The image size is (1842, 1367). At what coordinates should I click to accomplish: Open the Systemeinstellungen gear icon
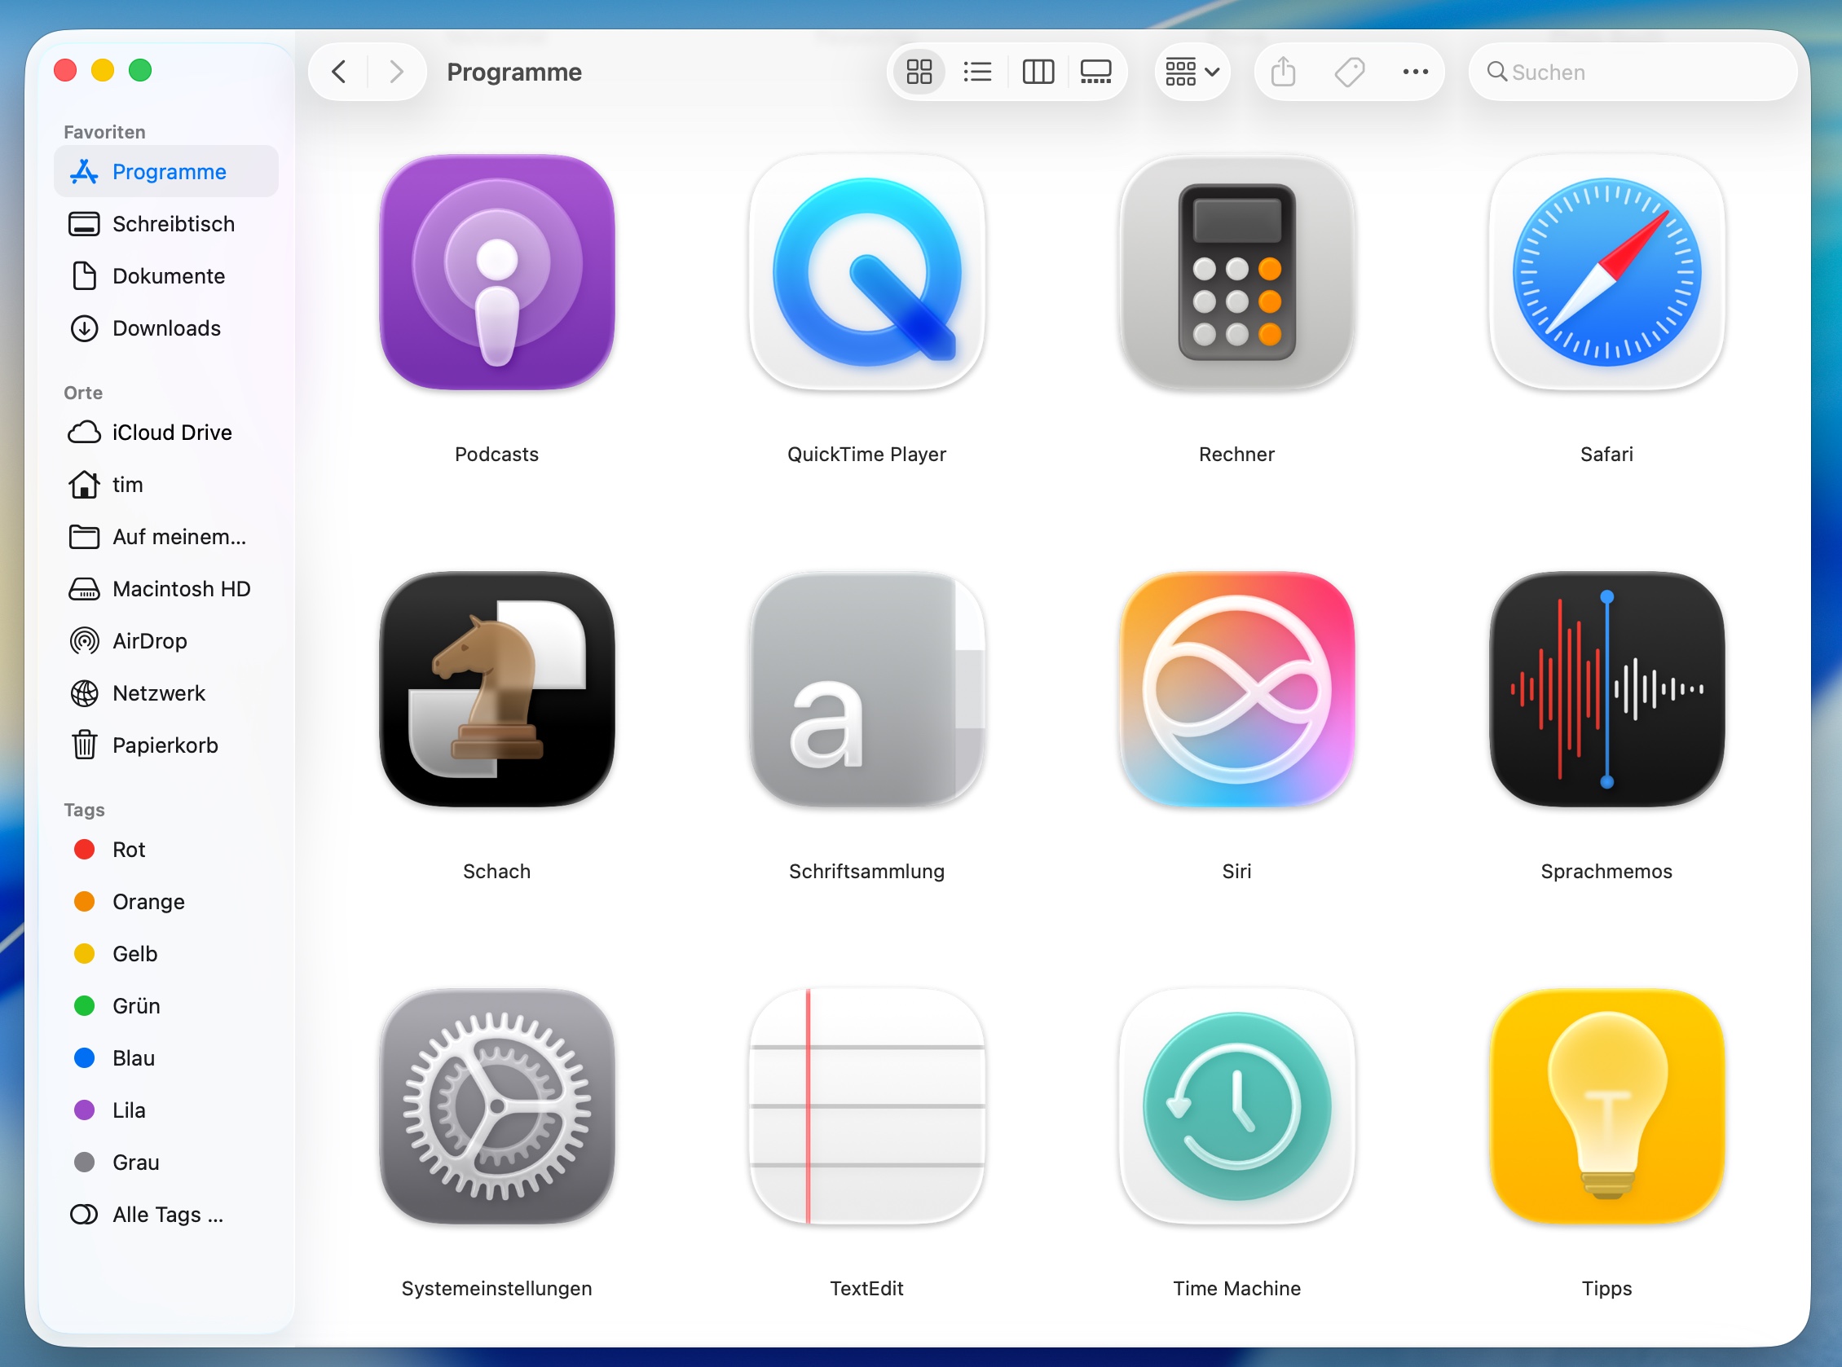click(x=496, y=1106)
